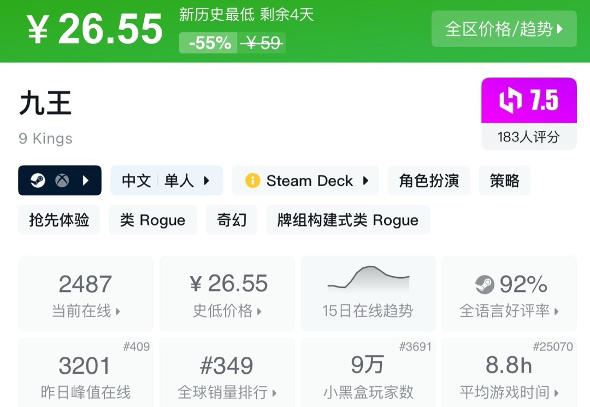The image size is (590, 407).
Task: Click the Xbox platform icon
Action: click(x=62, y=181)
